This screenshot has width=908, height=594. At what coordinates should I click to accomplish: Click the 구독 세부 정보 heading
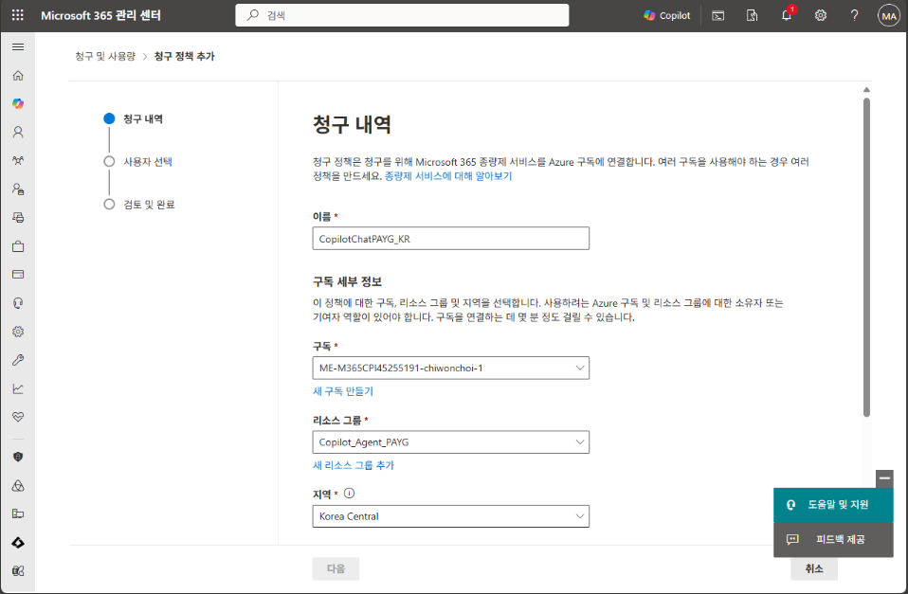pyautogui.click(x=348, y=282)
